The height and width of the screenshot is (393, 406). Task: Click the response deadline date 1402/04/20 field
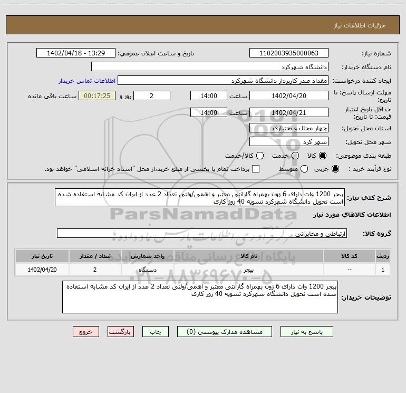[x=289, y=95]
